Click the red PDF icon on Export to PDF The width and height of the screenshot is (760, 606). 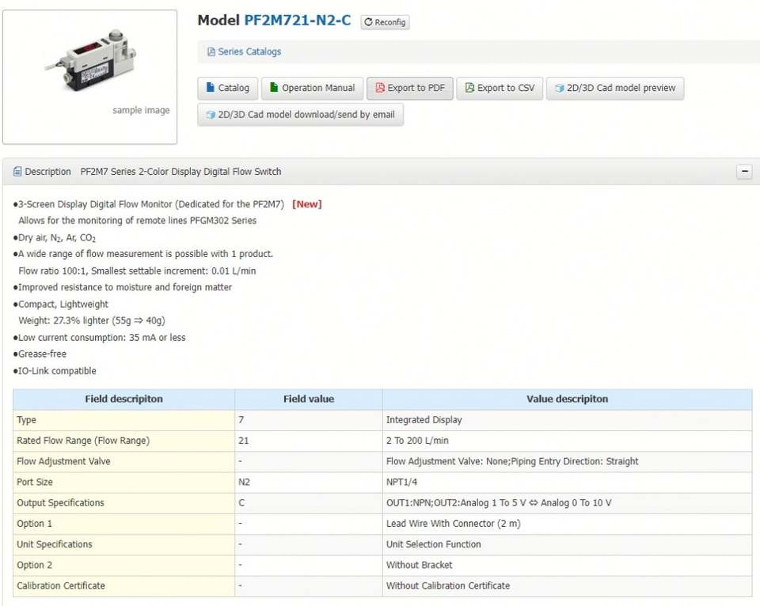tap(380, 88)
